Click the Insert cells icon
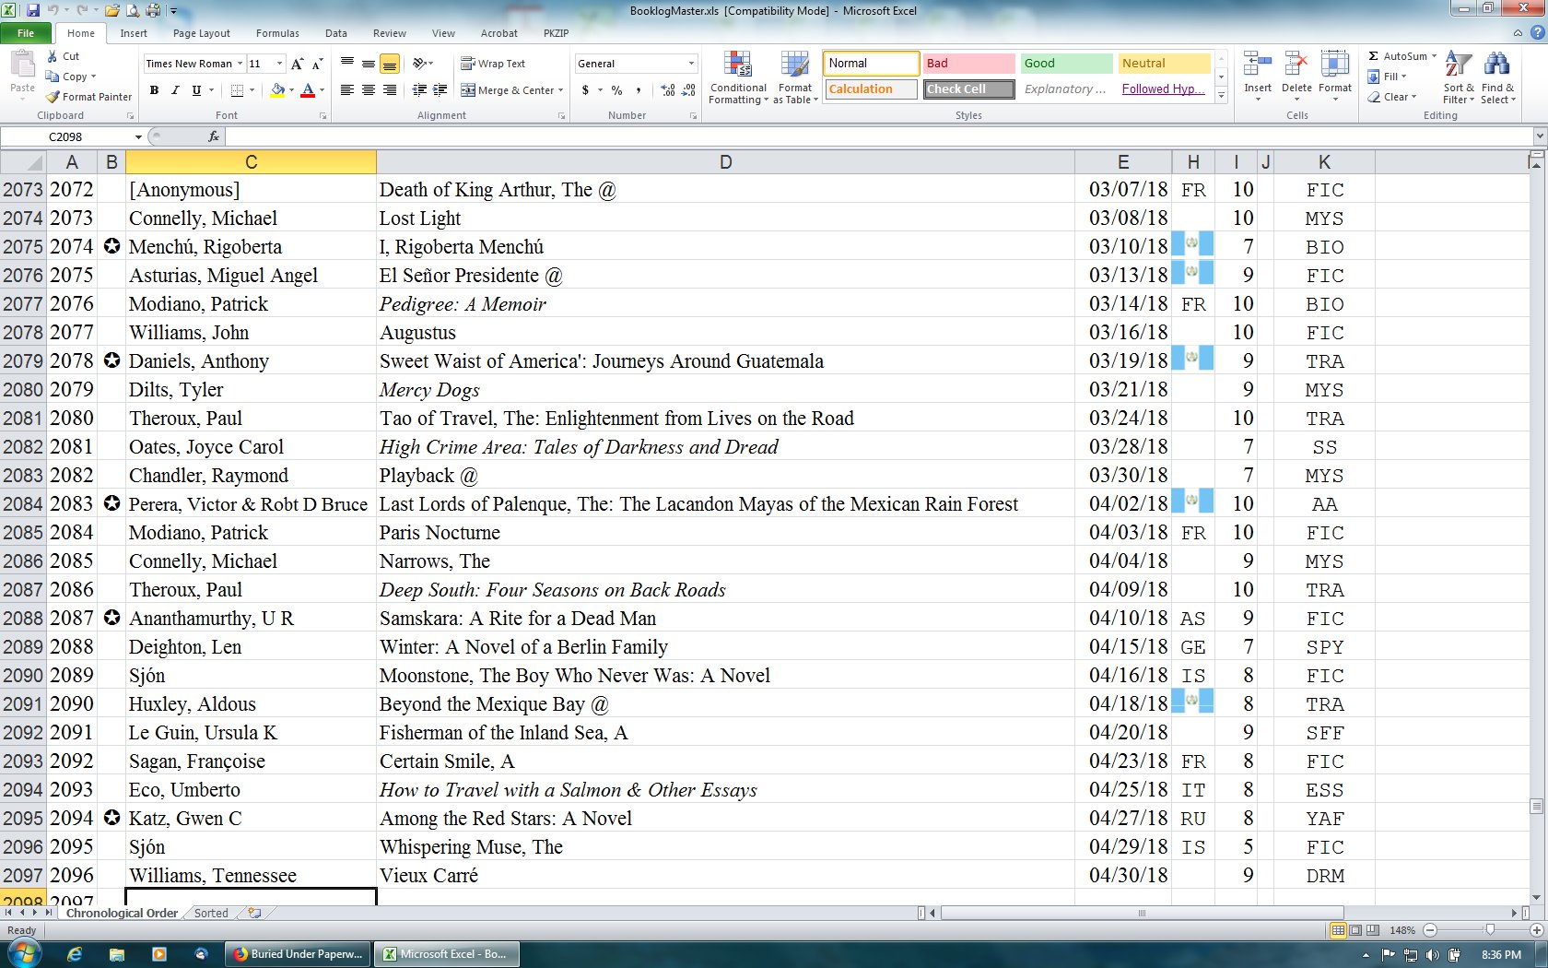 click(x=1257, y=66)
